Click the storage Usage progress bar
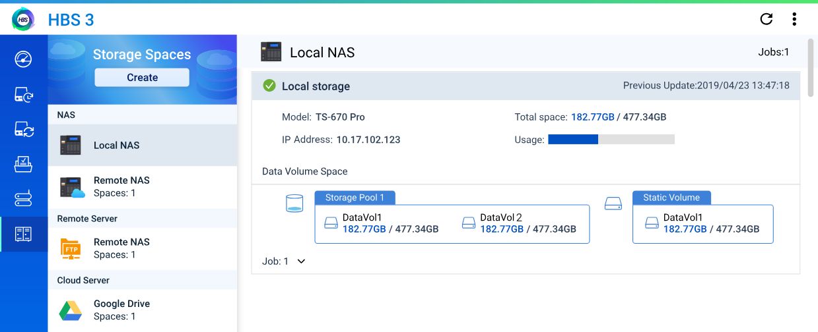818x332 pixels. pyautogui.click(x=611, y=140)
